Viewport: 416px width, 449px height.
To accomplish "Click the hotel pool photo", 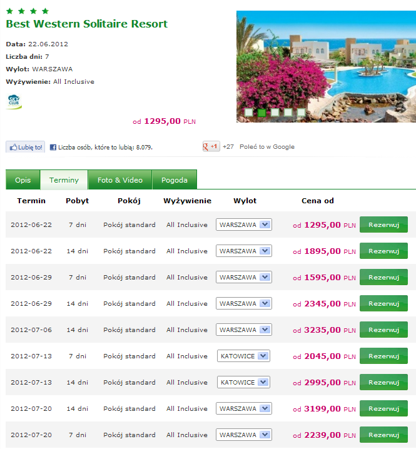I will click(x=326, y=66).
